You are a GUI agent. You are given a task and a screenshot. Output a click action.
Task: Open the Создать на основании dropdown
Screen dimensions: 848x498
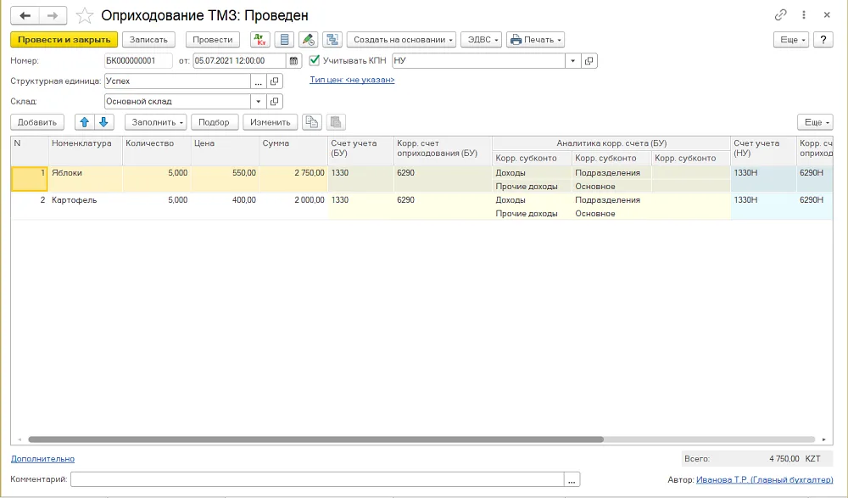[401, 40]
